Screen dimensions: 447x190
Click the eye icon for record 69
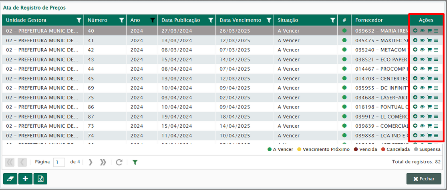click(422, 88)
